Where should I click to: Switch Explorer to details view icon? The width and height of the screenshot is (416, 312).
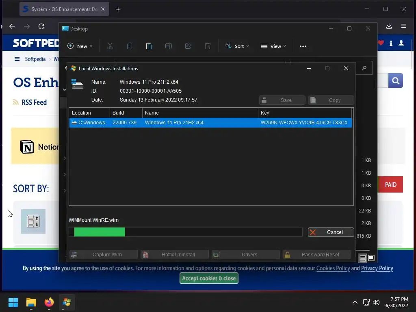click(362, 258)
